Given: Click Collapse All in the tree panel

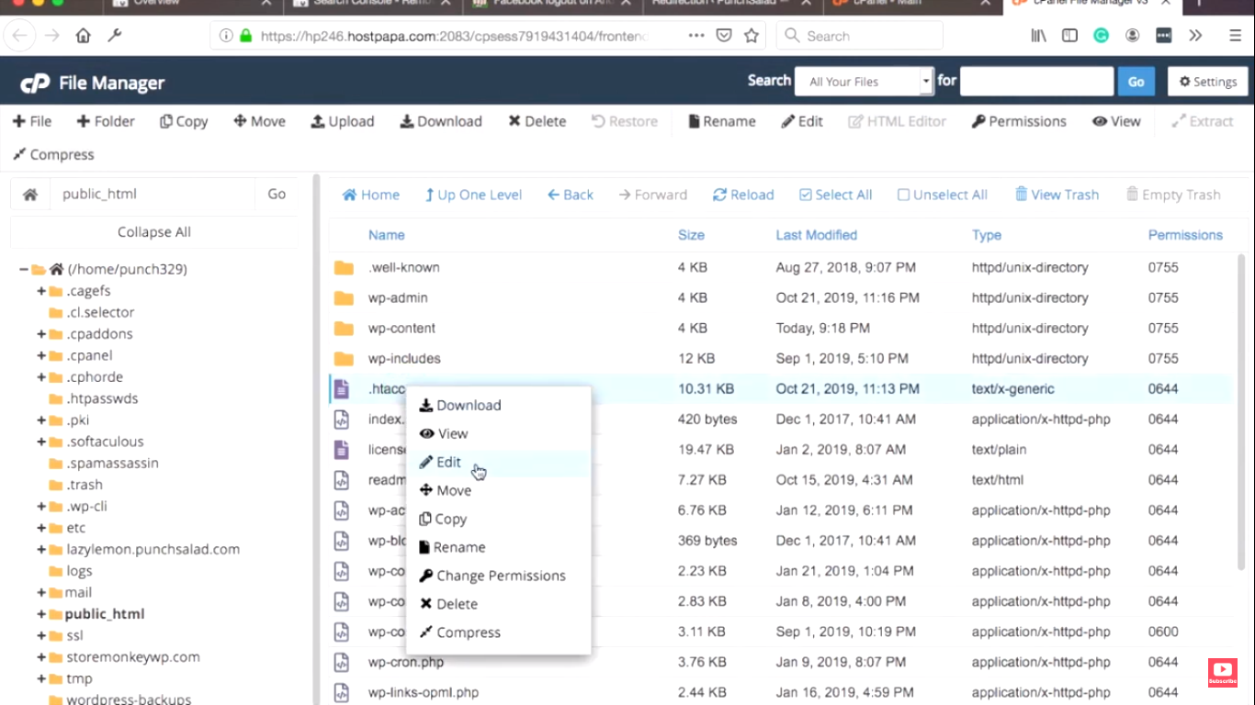Looking at the screenshot, I should click(154, 232).
